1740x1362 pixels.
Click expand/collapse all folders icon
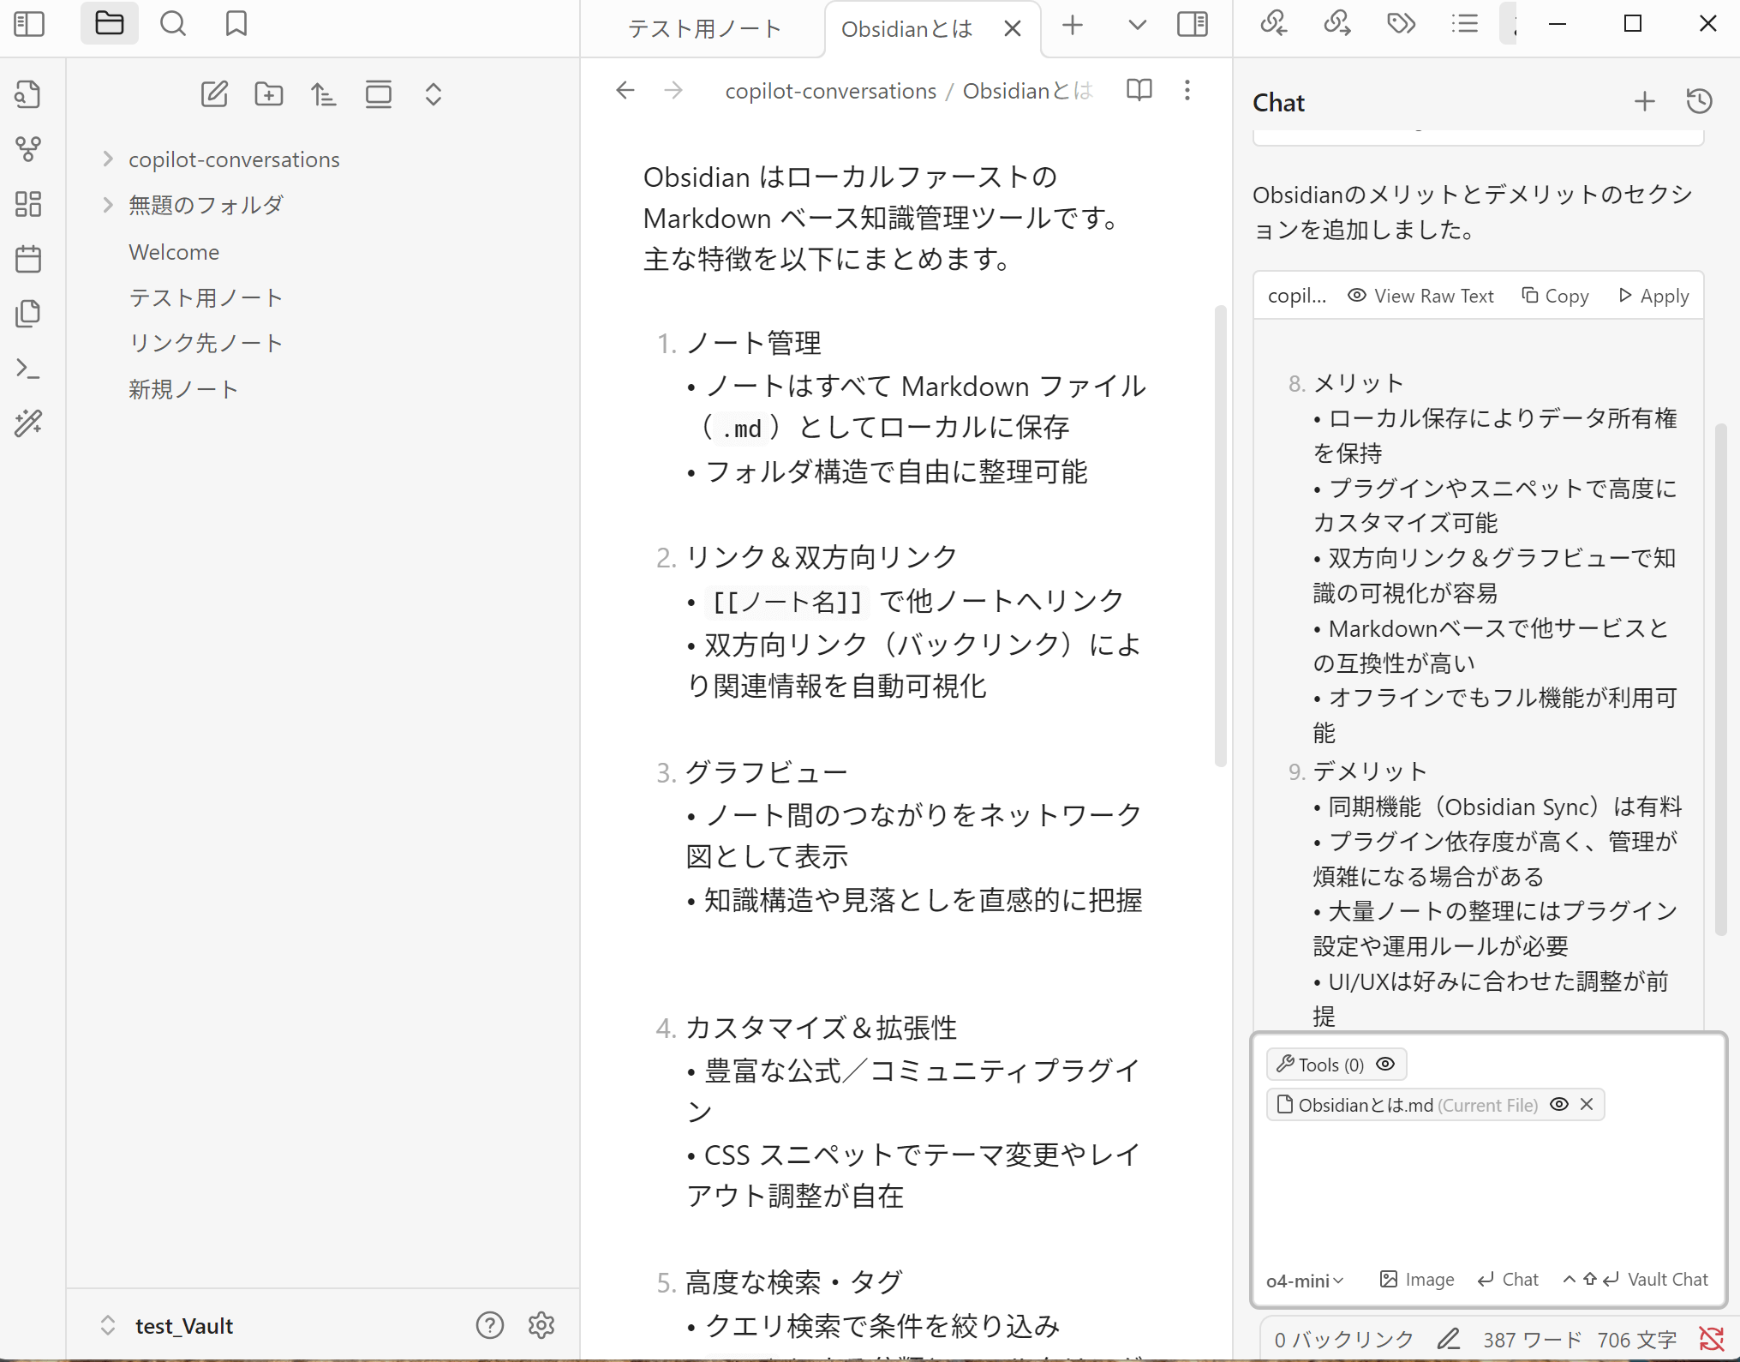[434, 94]
